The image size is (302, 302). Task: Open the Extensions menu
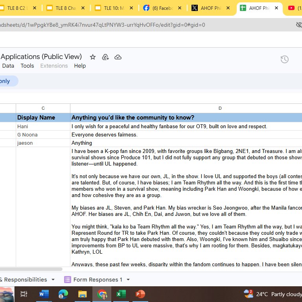54,66
